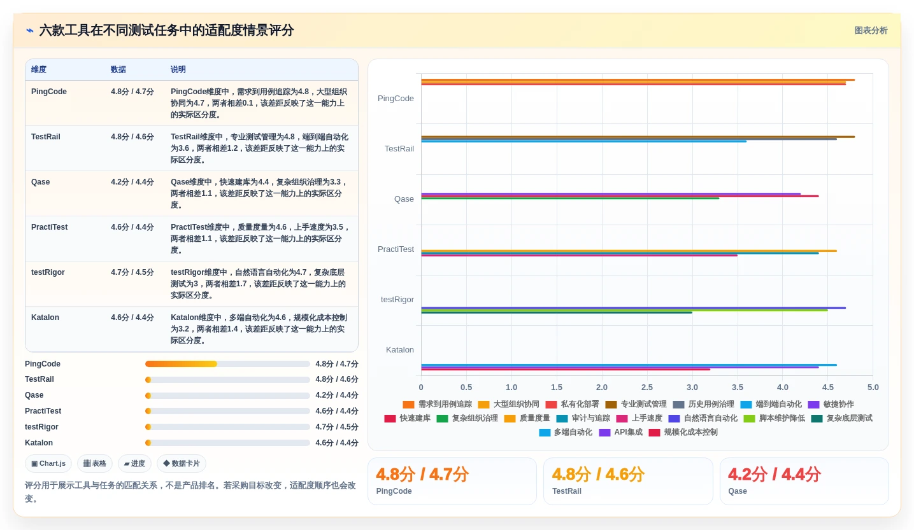Click the TestRail chart axis label
Screen dimensions: 914x530
click(x=399, y=149)
